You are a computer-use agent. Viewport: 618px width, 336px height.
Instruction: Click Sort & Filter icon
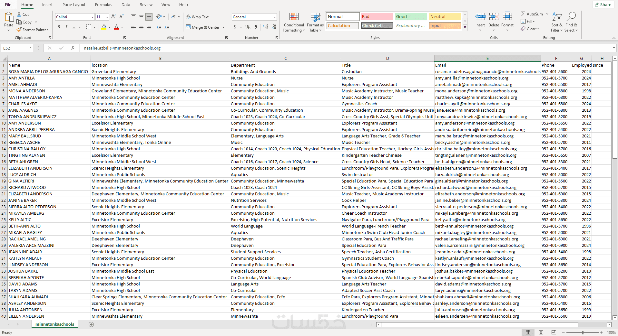[x=557, y=17]
